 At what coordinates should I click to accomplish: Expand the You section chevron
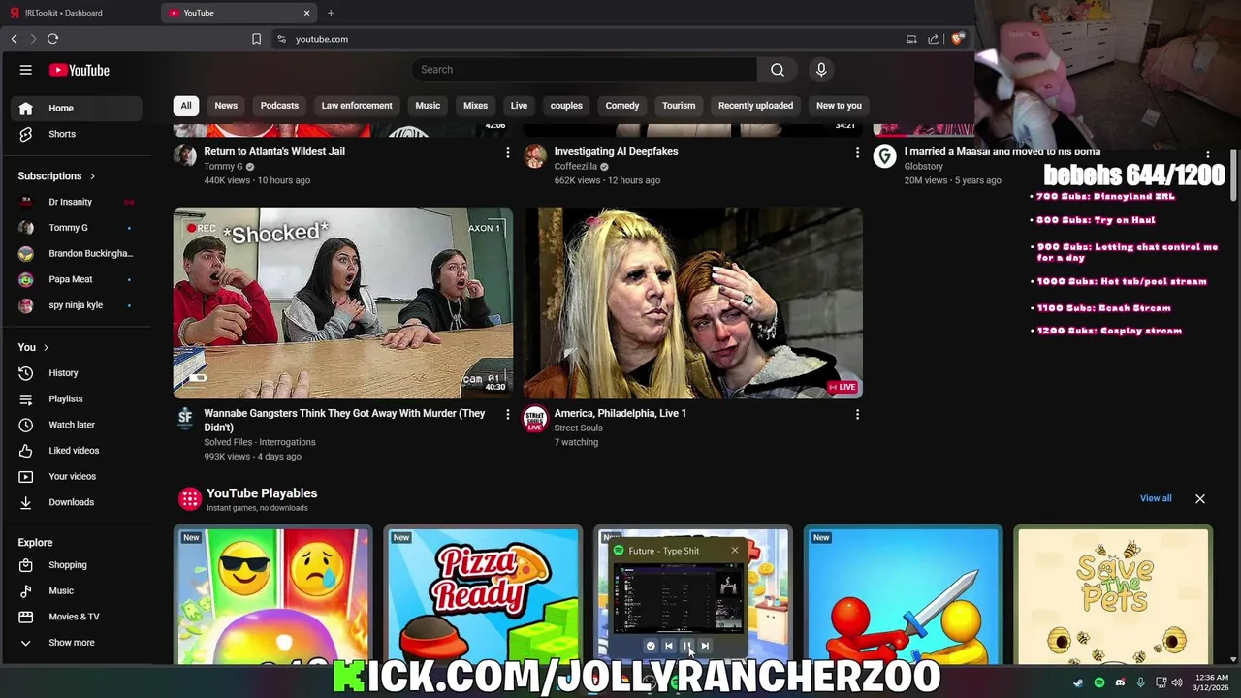point(45,347)
